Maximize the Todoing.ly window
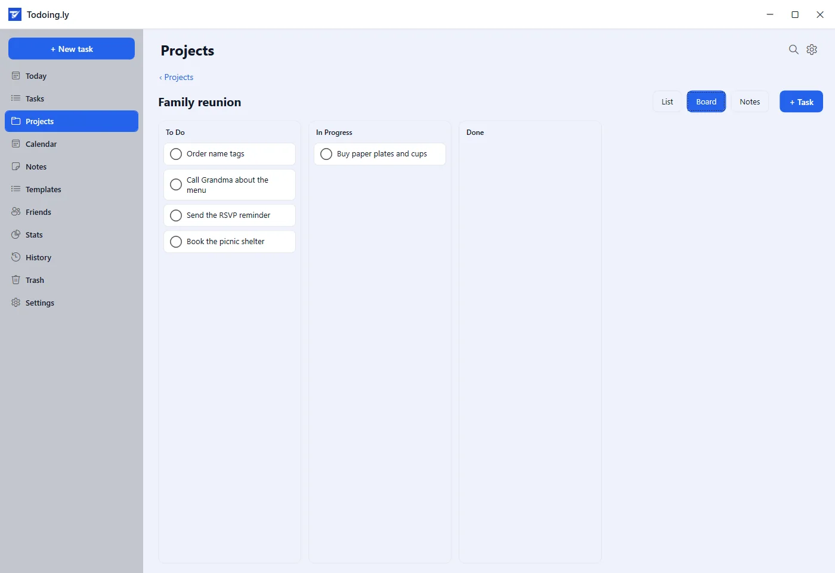 click(795, 14)
